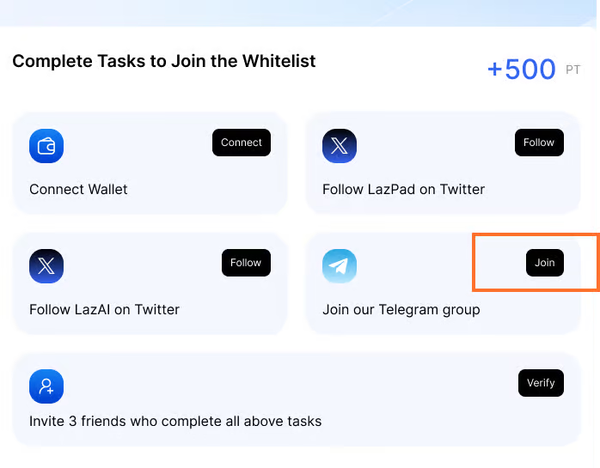Click 'Join our Telegram group' text

pyautogui.click(x=401, y=309)
